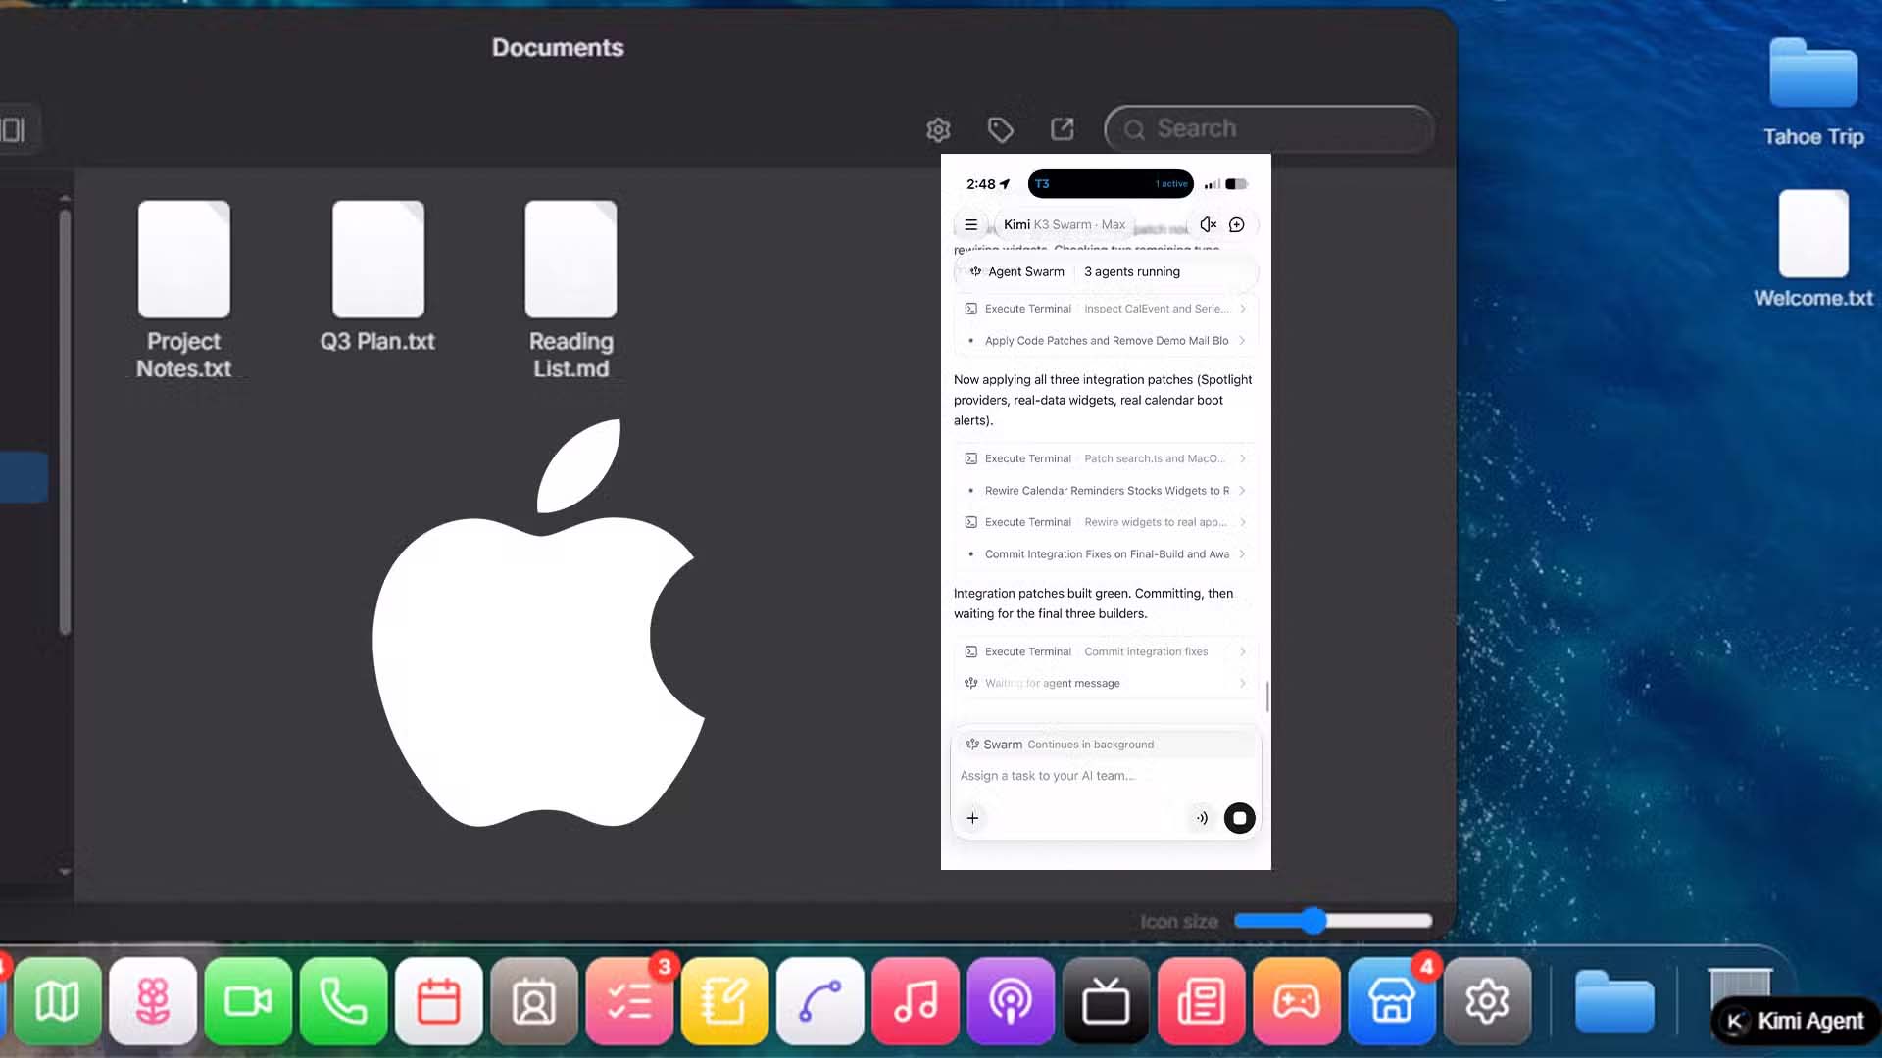Image resolution: width=1882 pixels, height=1058 pixels.
Task: Open the settings gear in Documents toolbar
Action: (938, 129)
